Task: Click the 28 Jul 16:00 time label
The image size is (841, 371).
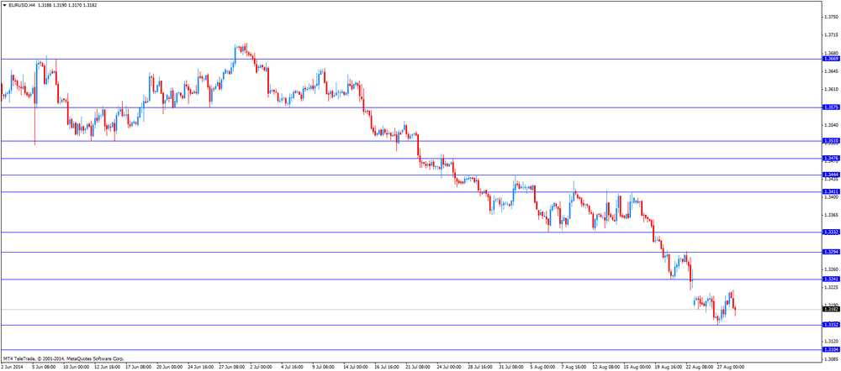Action: [479, 368]
